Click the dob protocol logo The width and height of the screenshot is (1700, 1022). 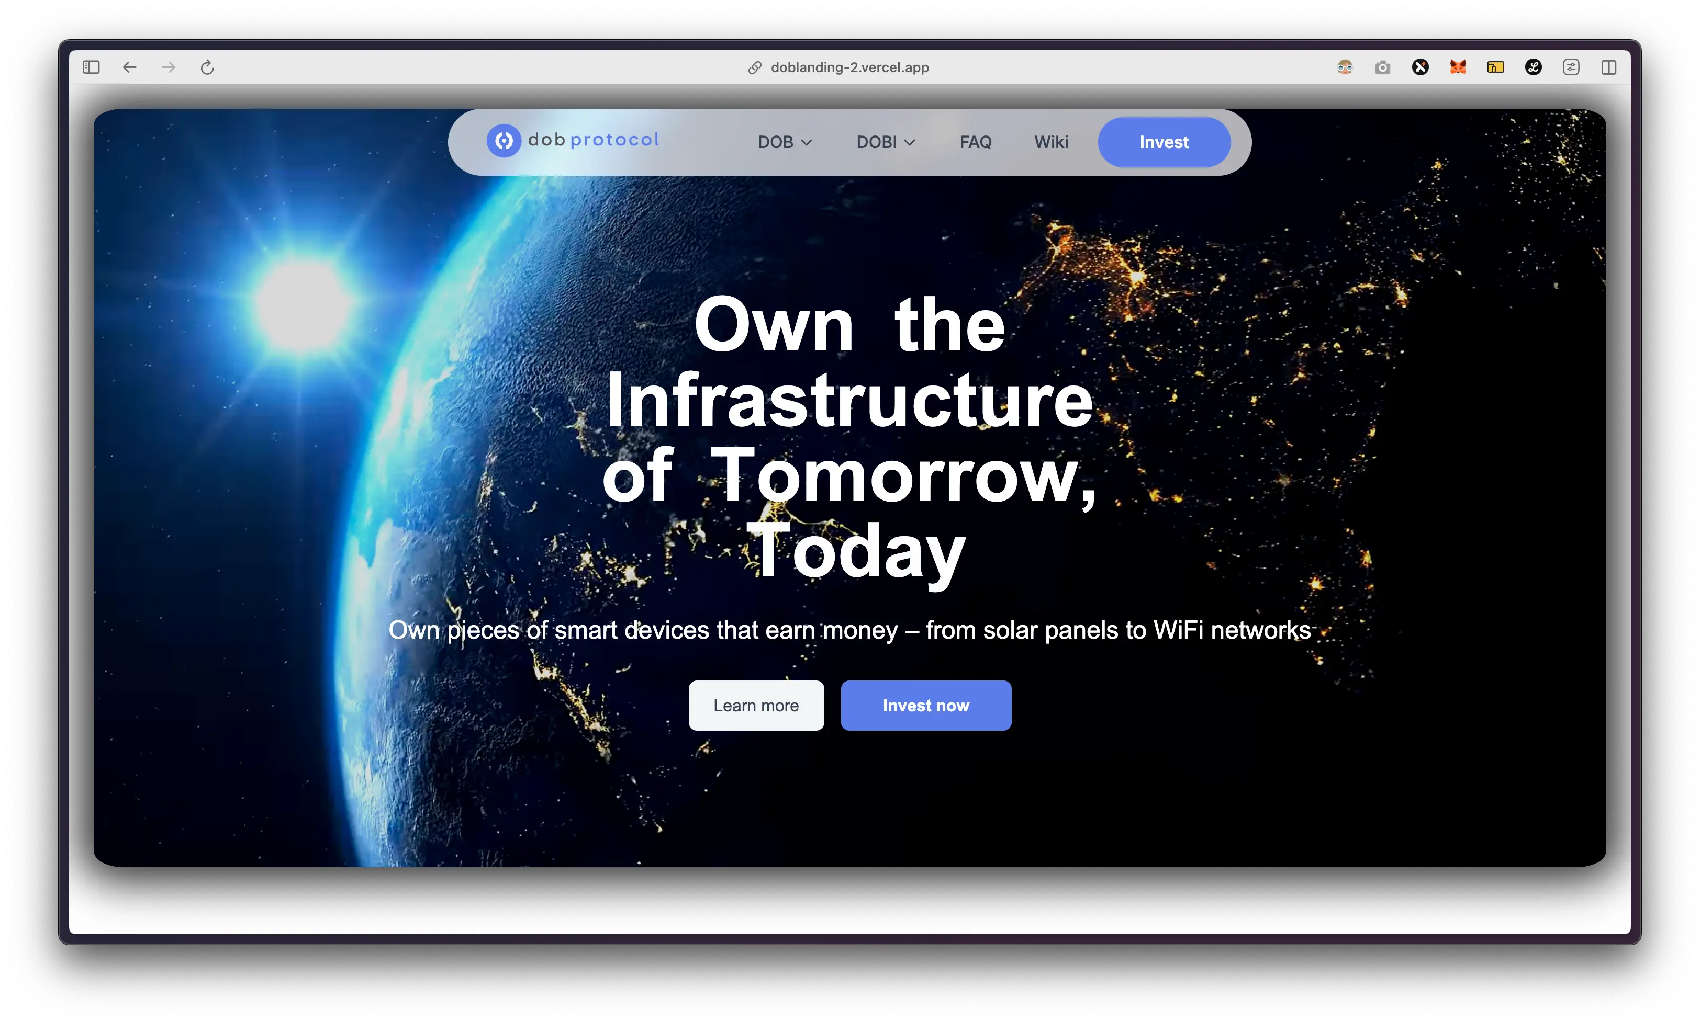pos(573,141)
